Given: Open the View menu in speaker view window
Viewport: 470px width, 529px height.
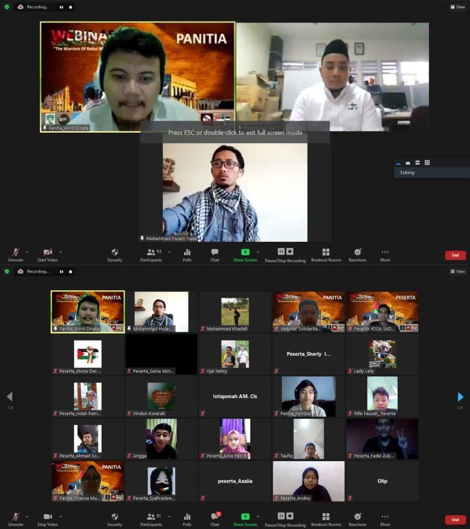Looking at the screenshot, I should [458, 7].
